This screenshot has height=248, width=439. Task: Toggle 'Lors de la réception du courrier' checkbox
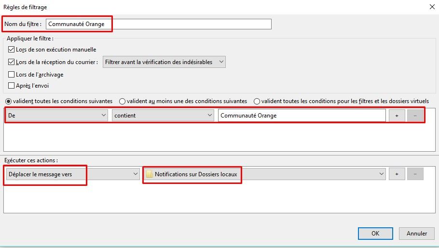(x=11, y=62)
